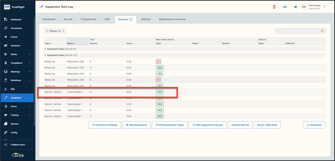335x161 pixels.
Task: Open the Dashboard sidebar icon
Action: coord(6,19)
